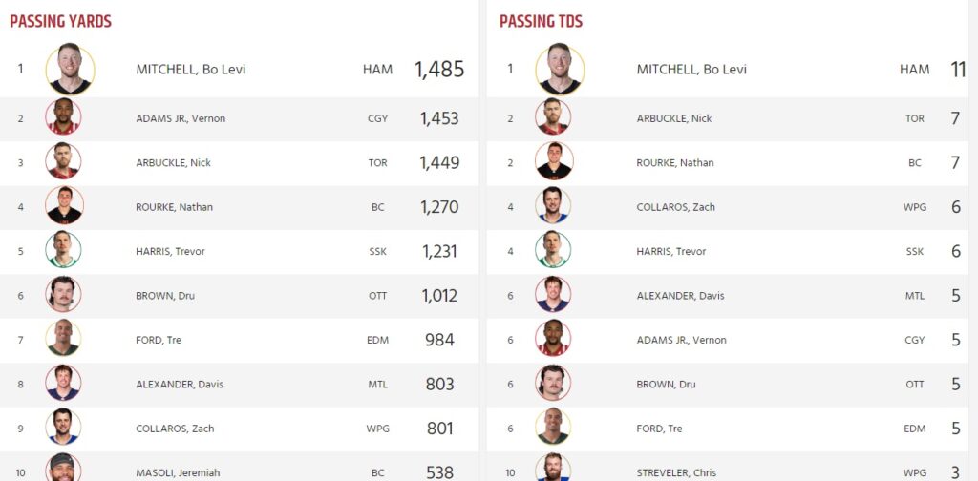The image size is (978, 481).
Task: Open Dru Brown's avatar in Passing Yards
Action: click(63, 294)
